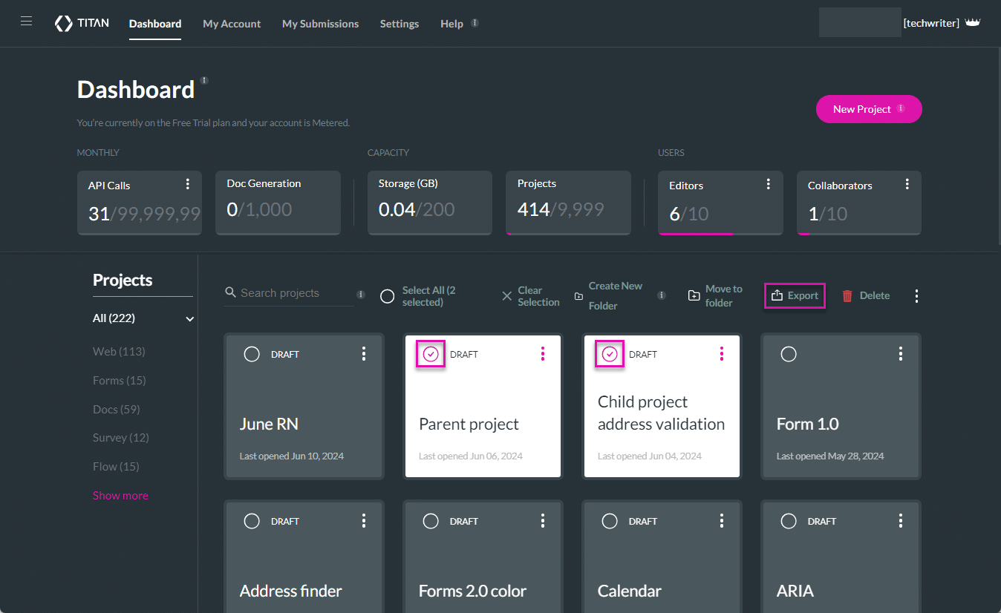Open the hamburger menu

(26, 21)
